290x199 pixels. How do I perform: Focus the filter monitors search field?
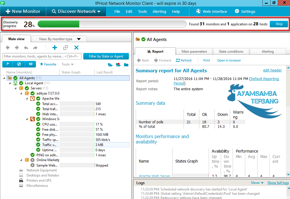[x=42, y=56]
